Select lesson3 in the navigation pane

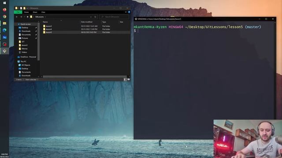(x=25, y=45)
